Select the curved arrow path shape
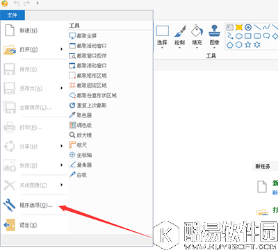The height and width of the screenshot is (250, 278). pos(230,36)
